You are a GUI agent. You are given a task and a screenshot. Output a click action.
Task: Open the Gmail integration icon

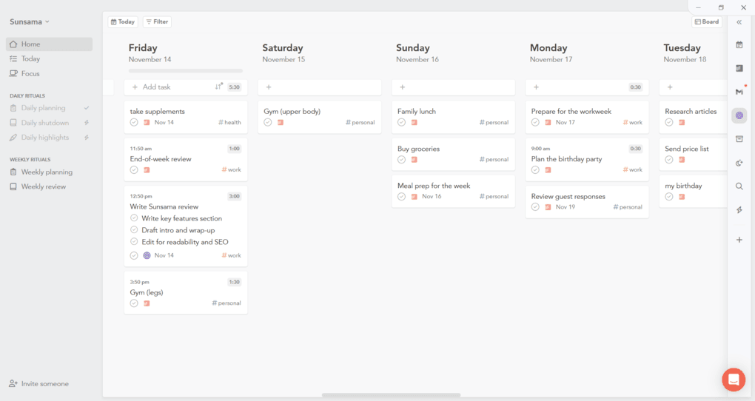coord(739,92)
